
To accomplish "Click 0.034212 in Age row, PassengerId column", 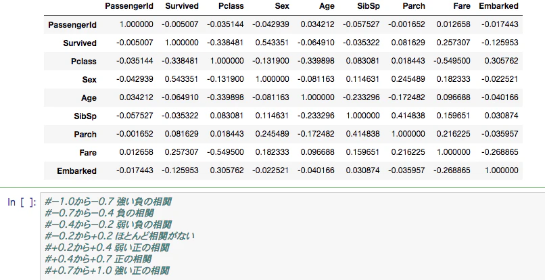I will [137, 97].
